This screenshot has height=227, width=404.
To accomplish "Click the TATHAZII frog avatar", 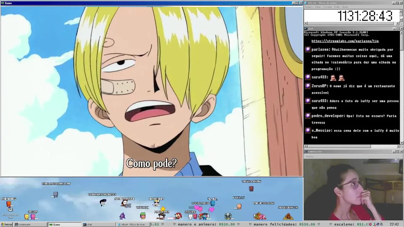I will 143,216.
